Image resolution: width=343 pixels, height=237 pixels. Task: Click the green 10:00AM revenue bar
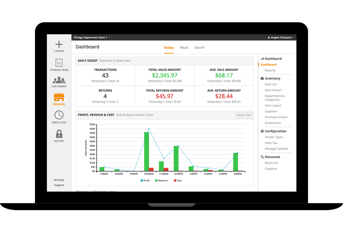pos(147,151)
